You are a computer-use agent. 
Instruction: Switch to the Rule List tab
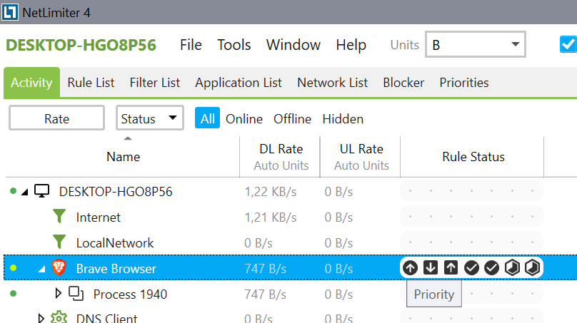coord(91,82)
